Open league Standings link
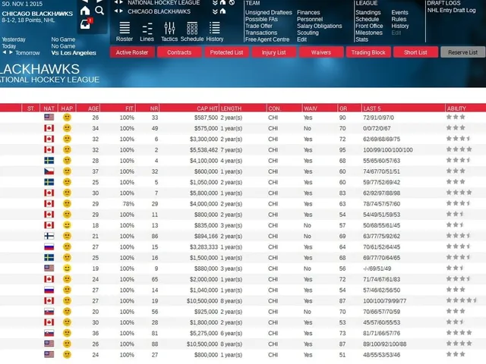 tap(368, 12)
